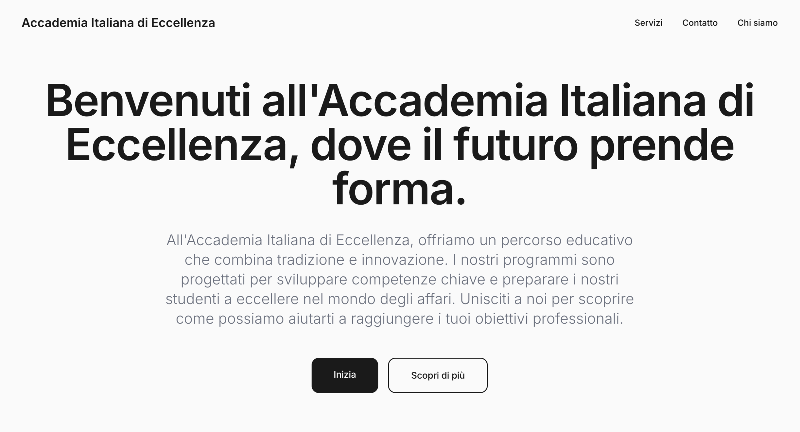
Task: Click "dove il futuro prende" in the headline
Action: 522,145
